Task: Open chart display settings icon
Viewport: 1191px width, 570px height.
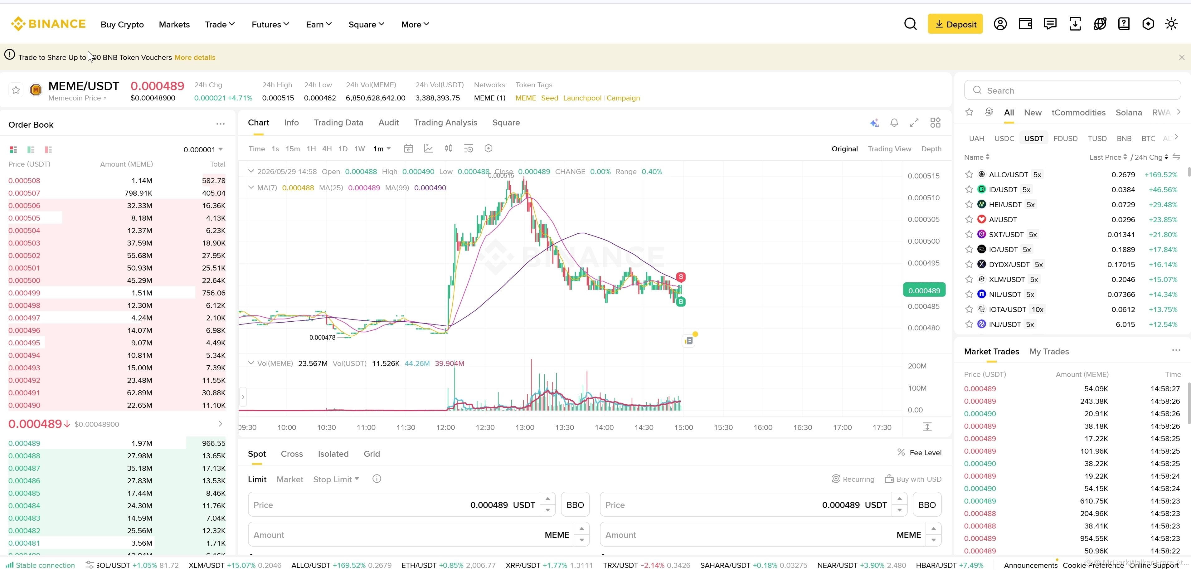Action: pos(468,149)
